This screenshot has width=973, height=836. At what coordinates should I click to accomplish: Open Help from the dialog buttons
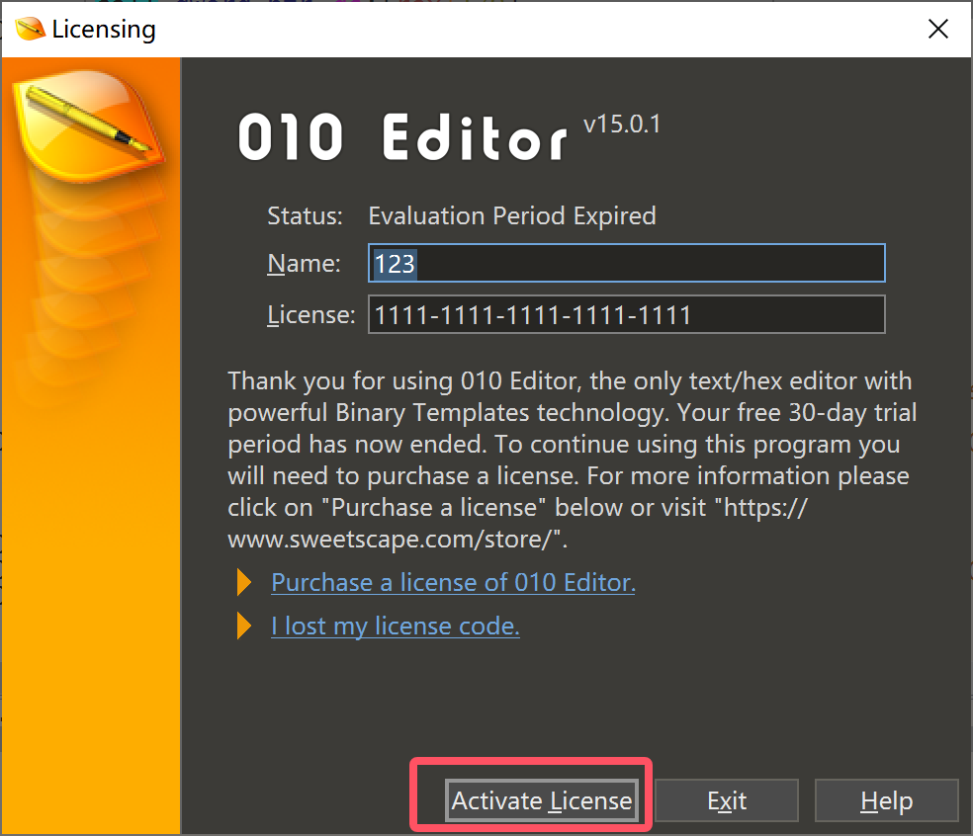tap(886, 800)
